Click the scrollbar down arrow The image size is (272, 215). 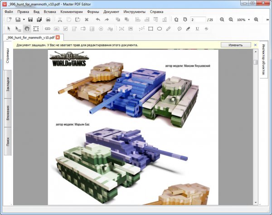(x=256, y=202)
